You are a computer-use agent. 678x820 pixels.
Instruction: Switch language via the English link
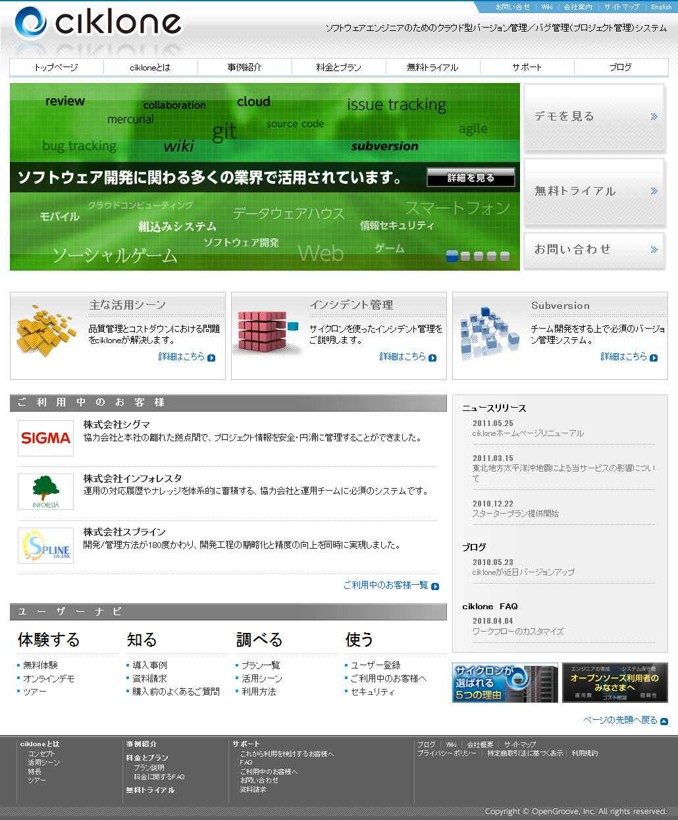pos(661,7)
